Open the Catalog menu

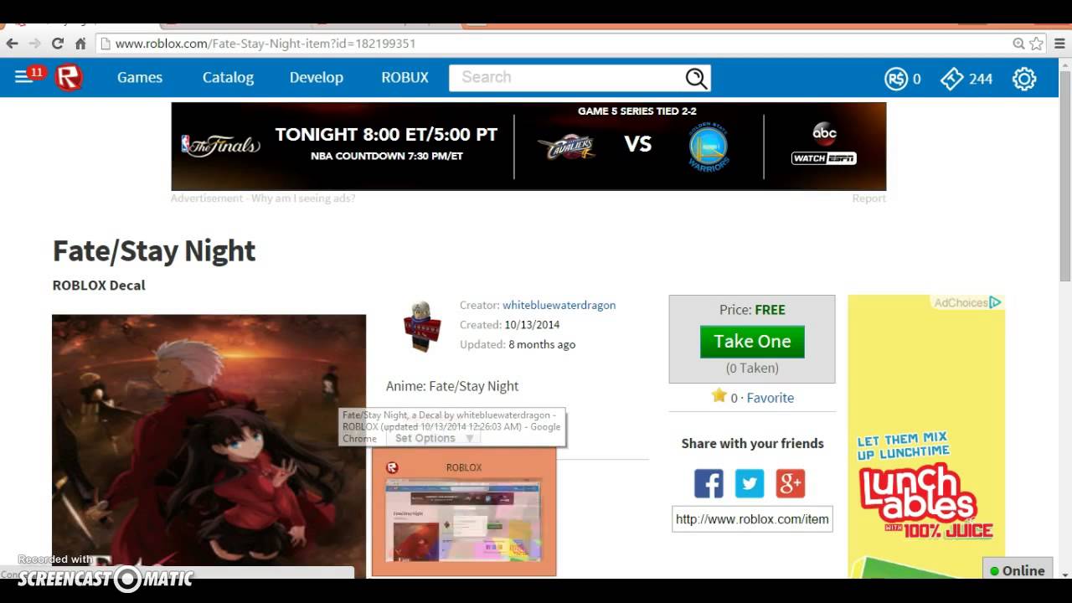point(228,77)
